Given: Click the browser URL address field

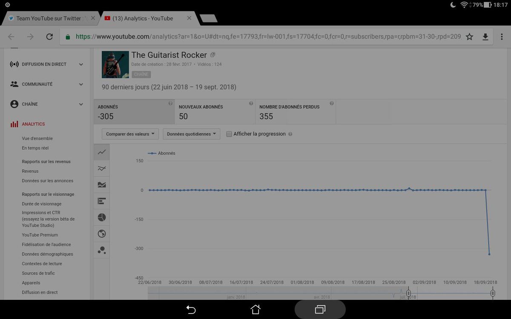Looking at the screenshot, I should (x=268, y=37).
